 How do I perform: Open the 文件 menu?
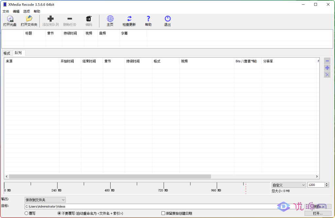tap(6, 11)
